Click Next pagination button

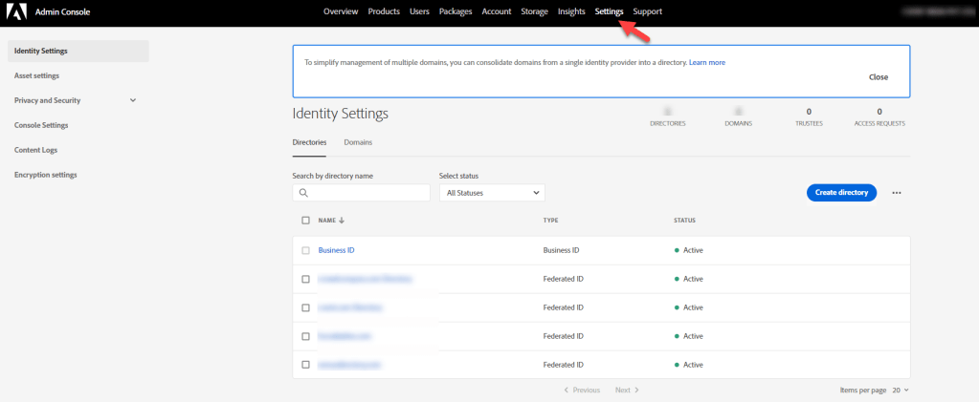[x=627, y=391]
